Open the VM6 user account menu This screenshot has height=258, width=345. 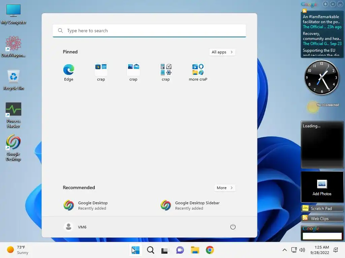75,227
